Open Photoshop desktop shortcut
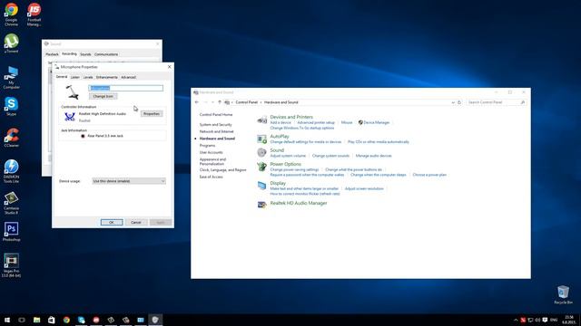The image size is (581, 326). (11, 232)
